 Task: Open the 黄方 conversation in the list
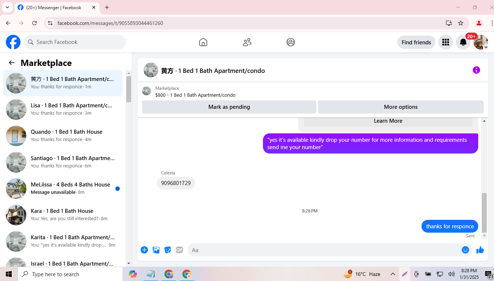coord(63,83)
